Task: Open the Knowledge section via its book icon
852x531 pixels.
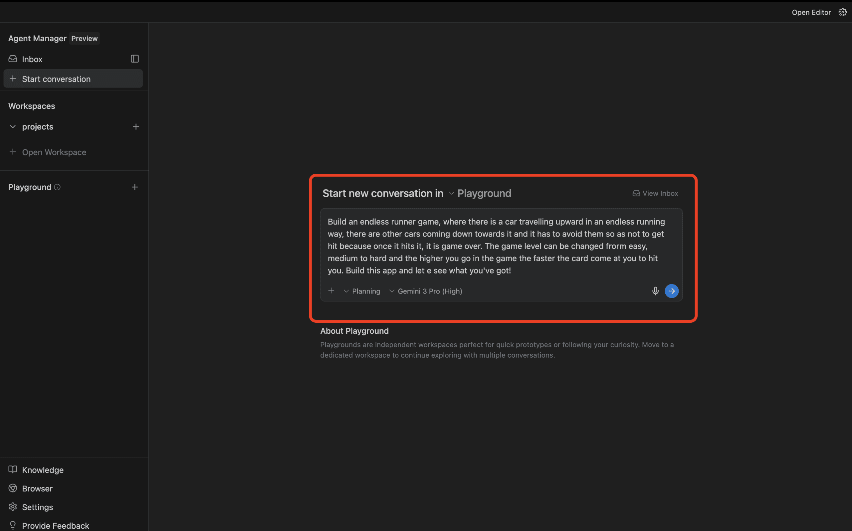Action: click(x=13, y=469)
